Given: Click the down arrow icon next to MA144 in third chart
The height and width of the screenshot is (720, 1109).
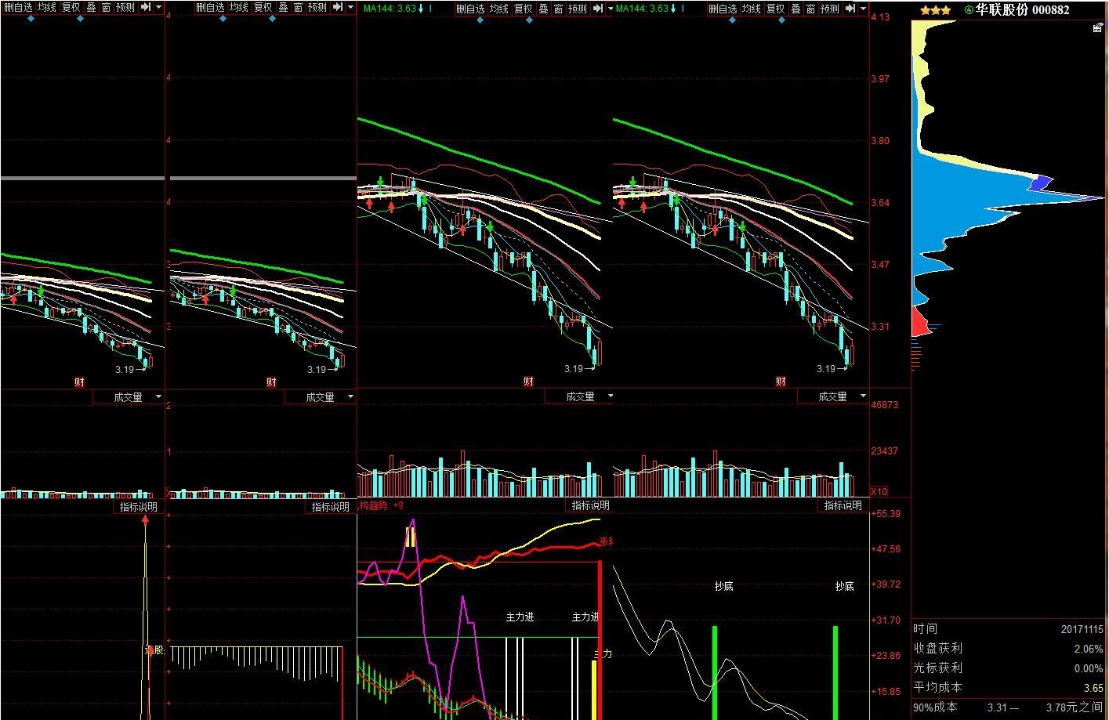Looking at the screenshot, I should point(421,9).
